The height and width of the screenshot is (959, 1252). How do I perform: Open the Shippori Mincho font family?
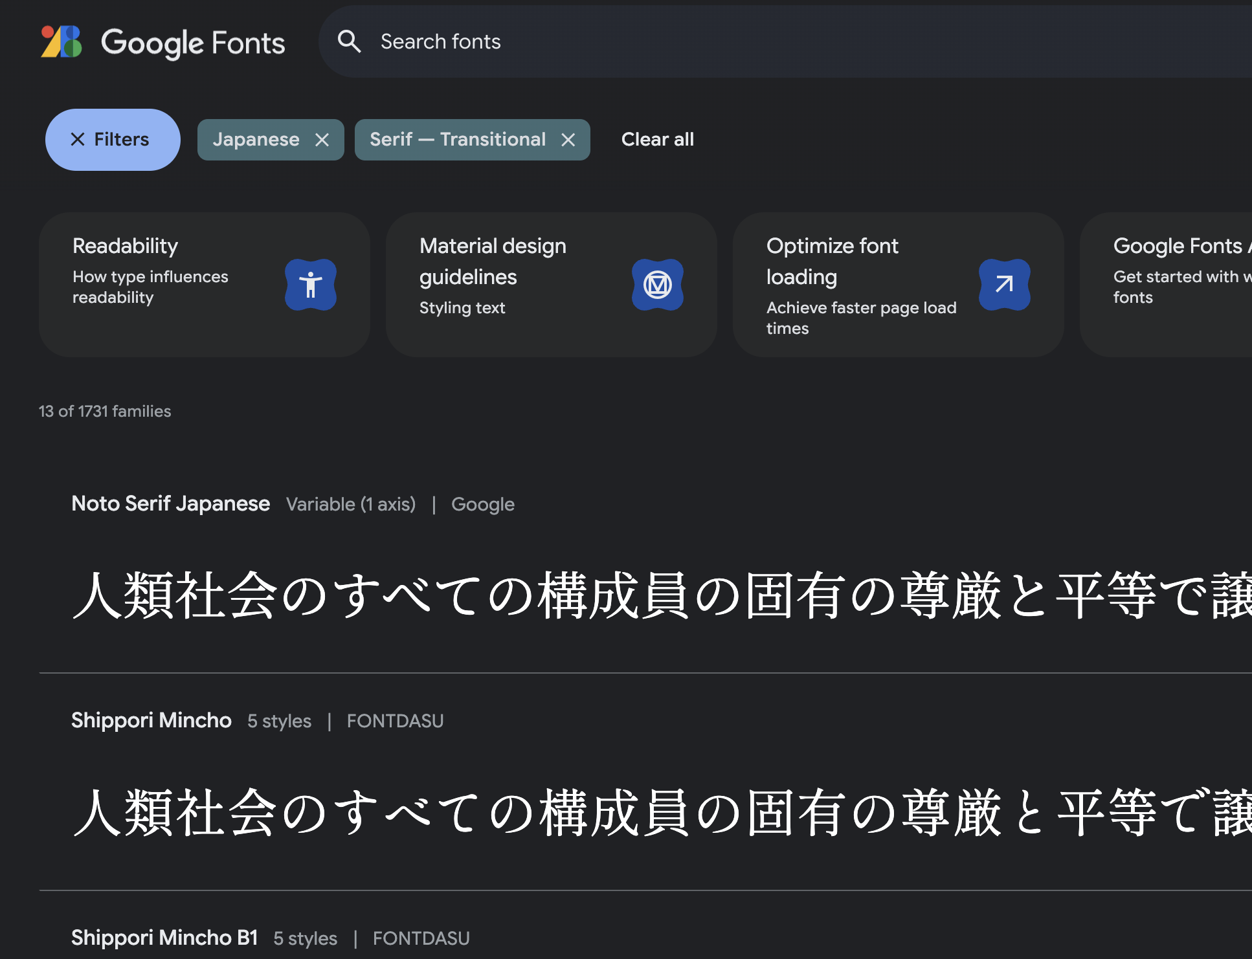coord(150,720)
